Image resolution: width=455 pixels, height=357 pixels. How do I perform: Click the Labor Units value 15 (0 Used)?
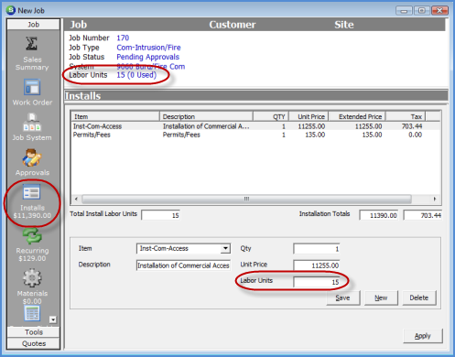click(x=136, y=75)
